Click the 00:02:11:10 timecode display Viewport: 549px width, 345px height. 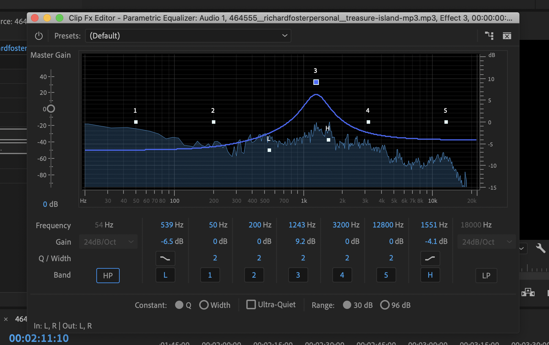[x=39, y=338]
